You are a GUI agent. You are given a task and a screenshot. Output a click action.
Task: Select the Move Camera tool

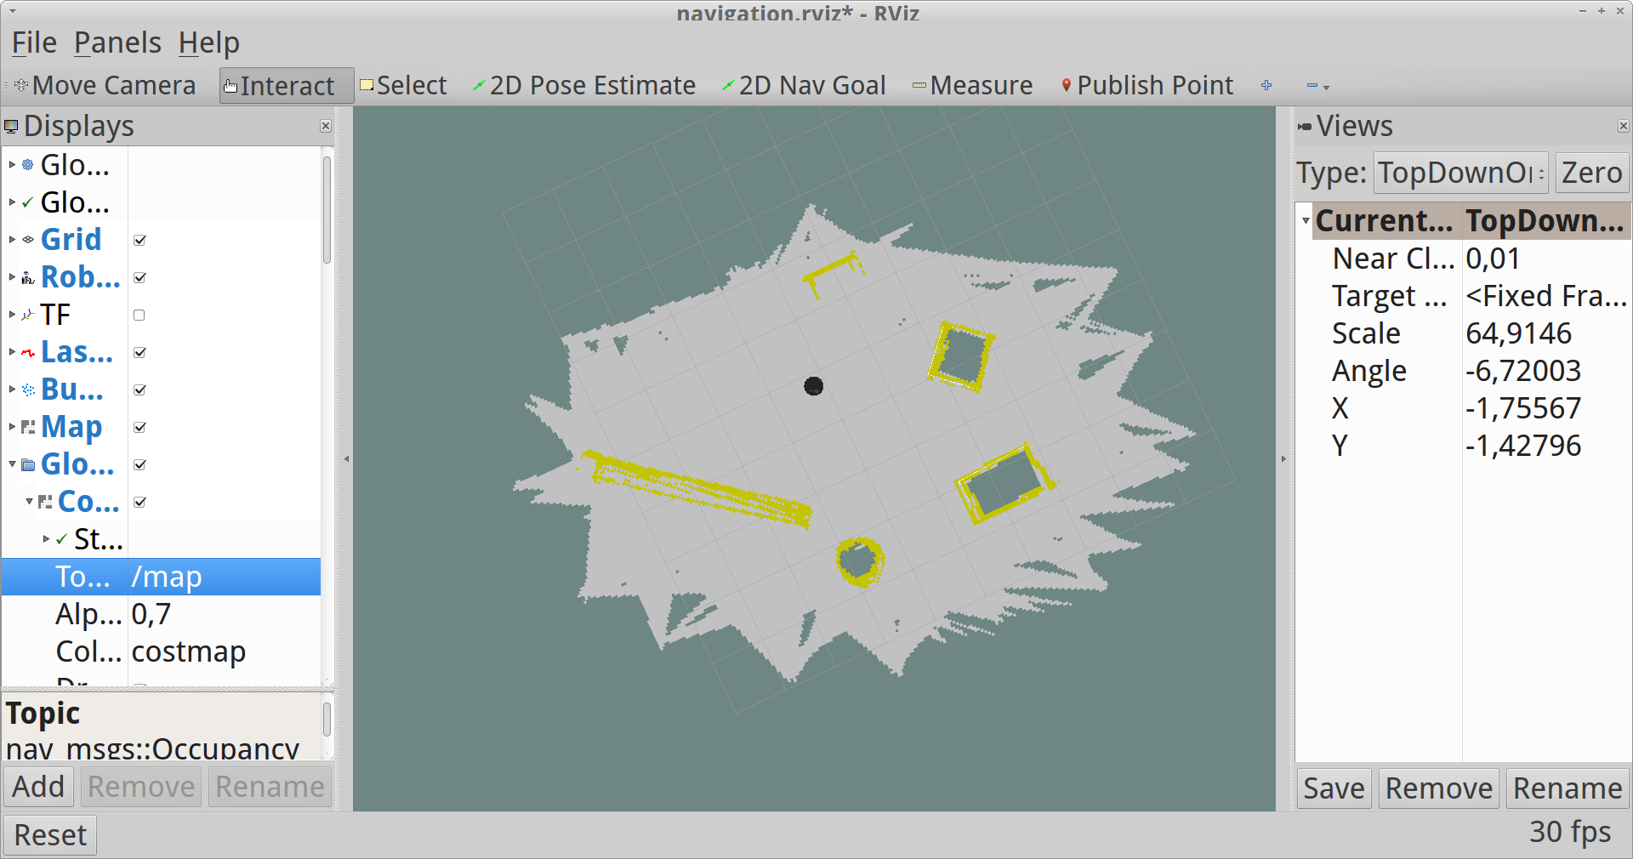104,86
